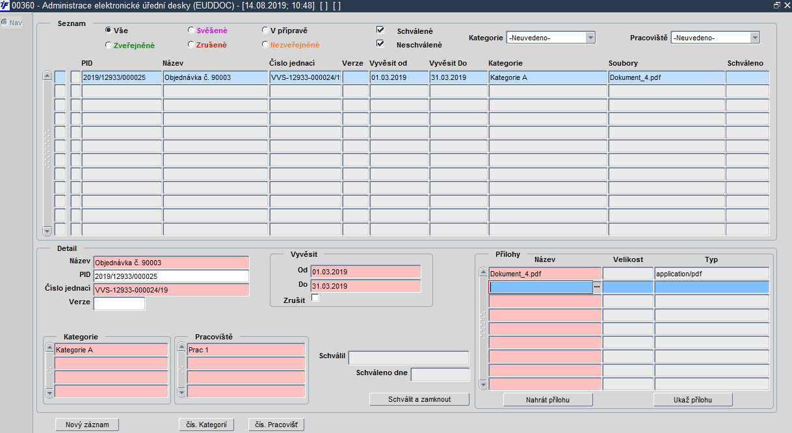The image size is (792, 433).
Task: Select the V přípravě radio button
Action: click(x=265, y=31)
